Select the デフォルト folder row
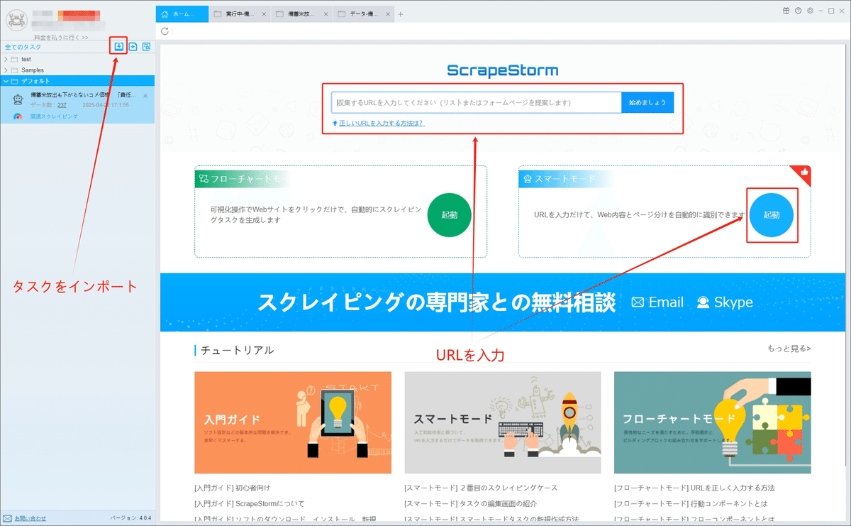The height and width of the screenshot is (526, 851). tap(77, 81)
